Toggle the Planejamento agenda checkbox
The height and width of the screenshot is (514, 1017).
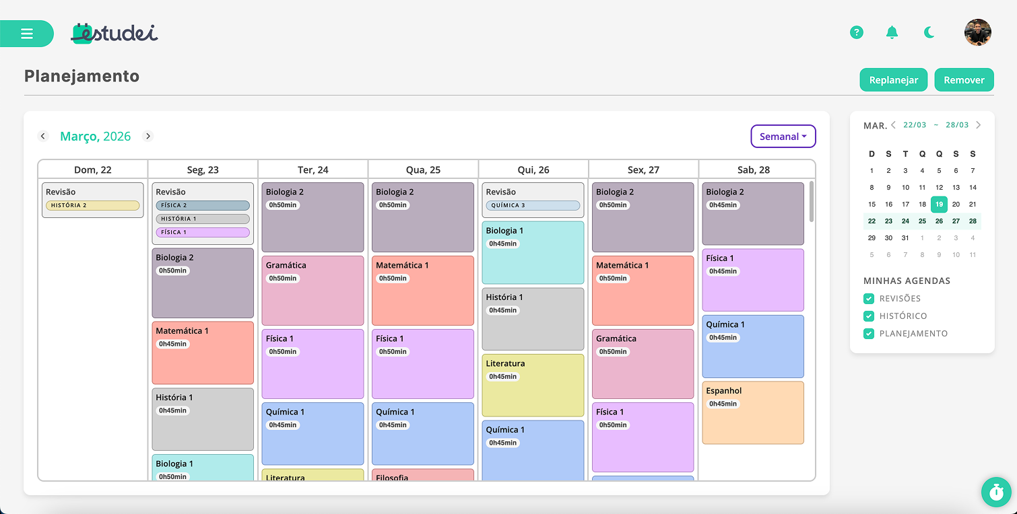pos(869,334)
